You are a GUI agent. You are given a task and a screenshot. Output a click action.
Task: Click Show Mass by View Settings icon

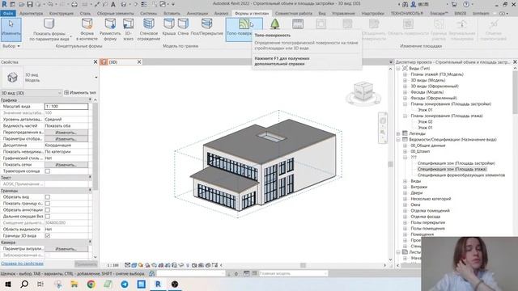[x=49, y=24]
